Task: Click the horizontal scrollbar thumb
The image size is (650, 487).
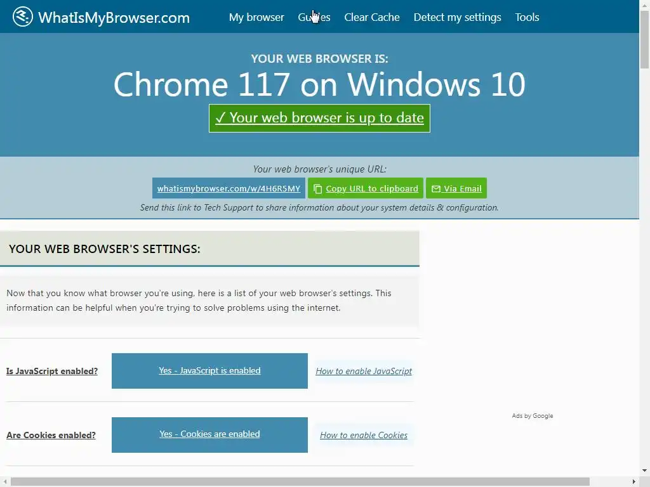Action: (300, 482)
